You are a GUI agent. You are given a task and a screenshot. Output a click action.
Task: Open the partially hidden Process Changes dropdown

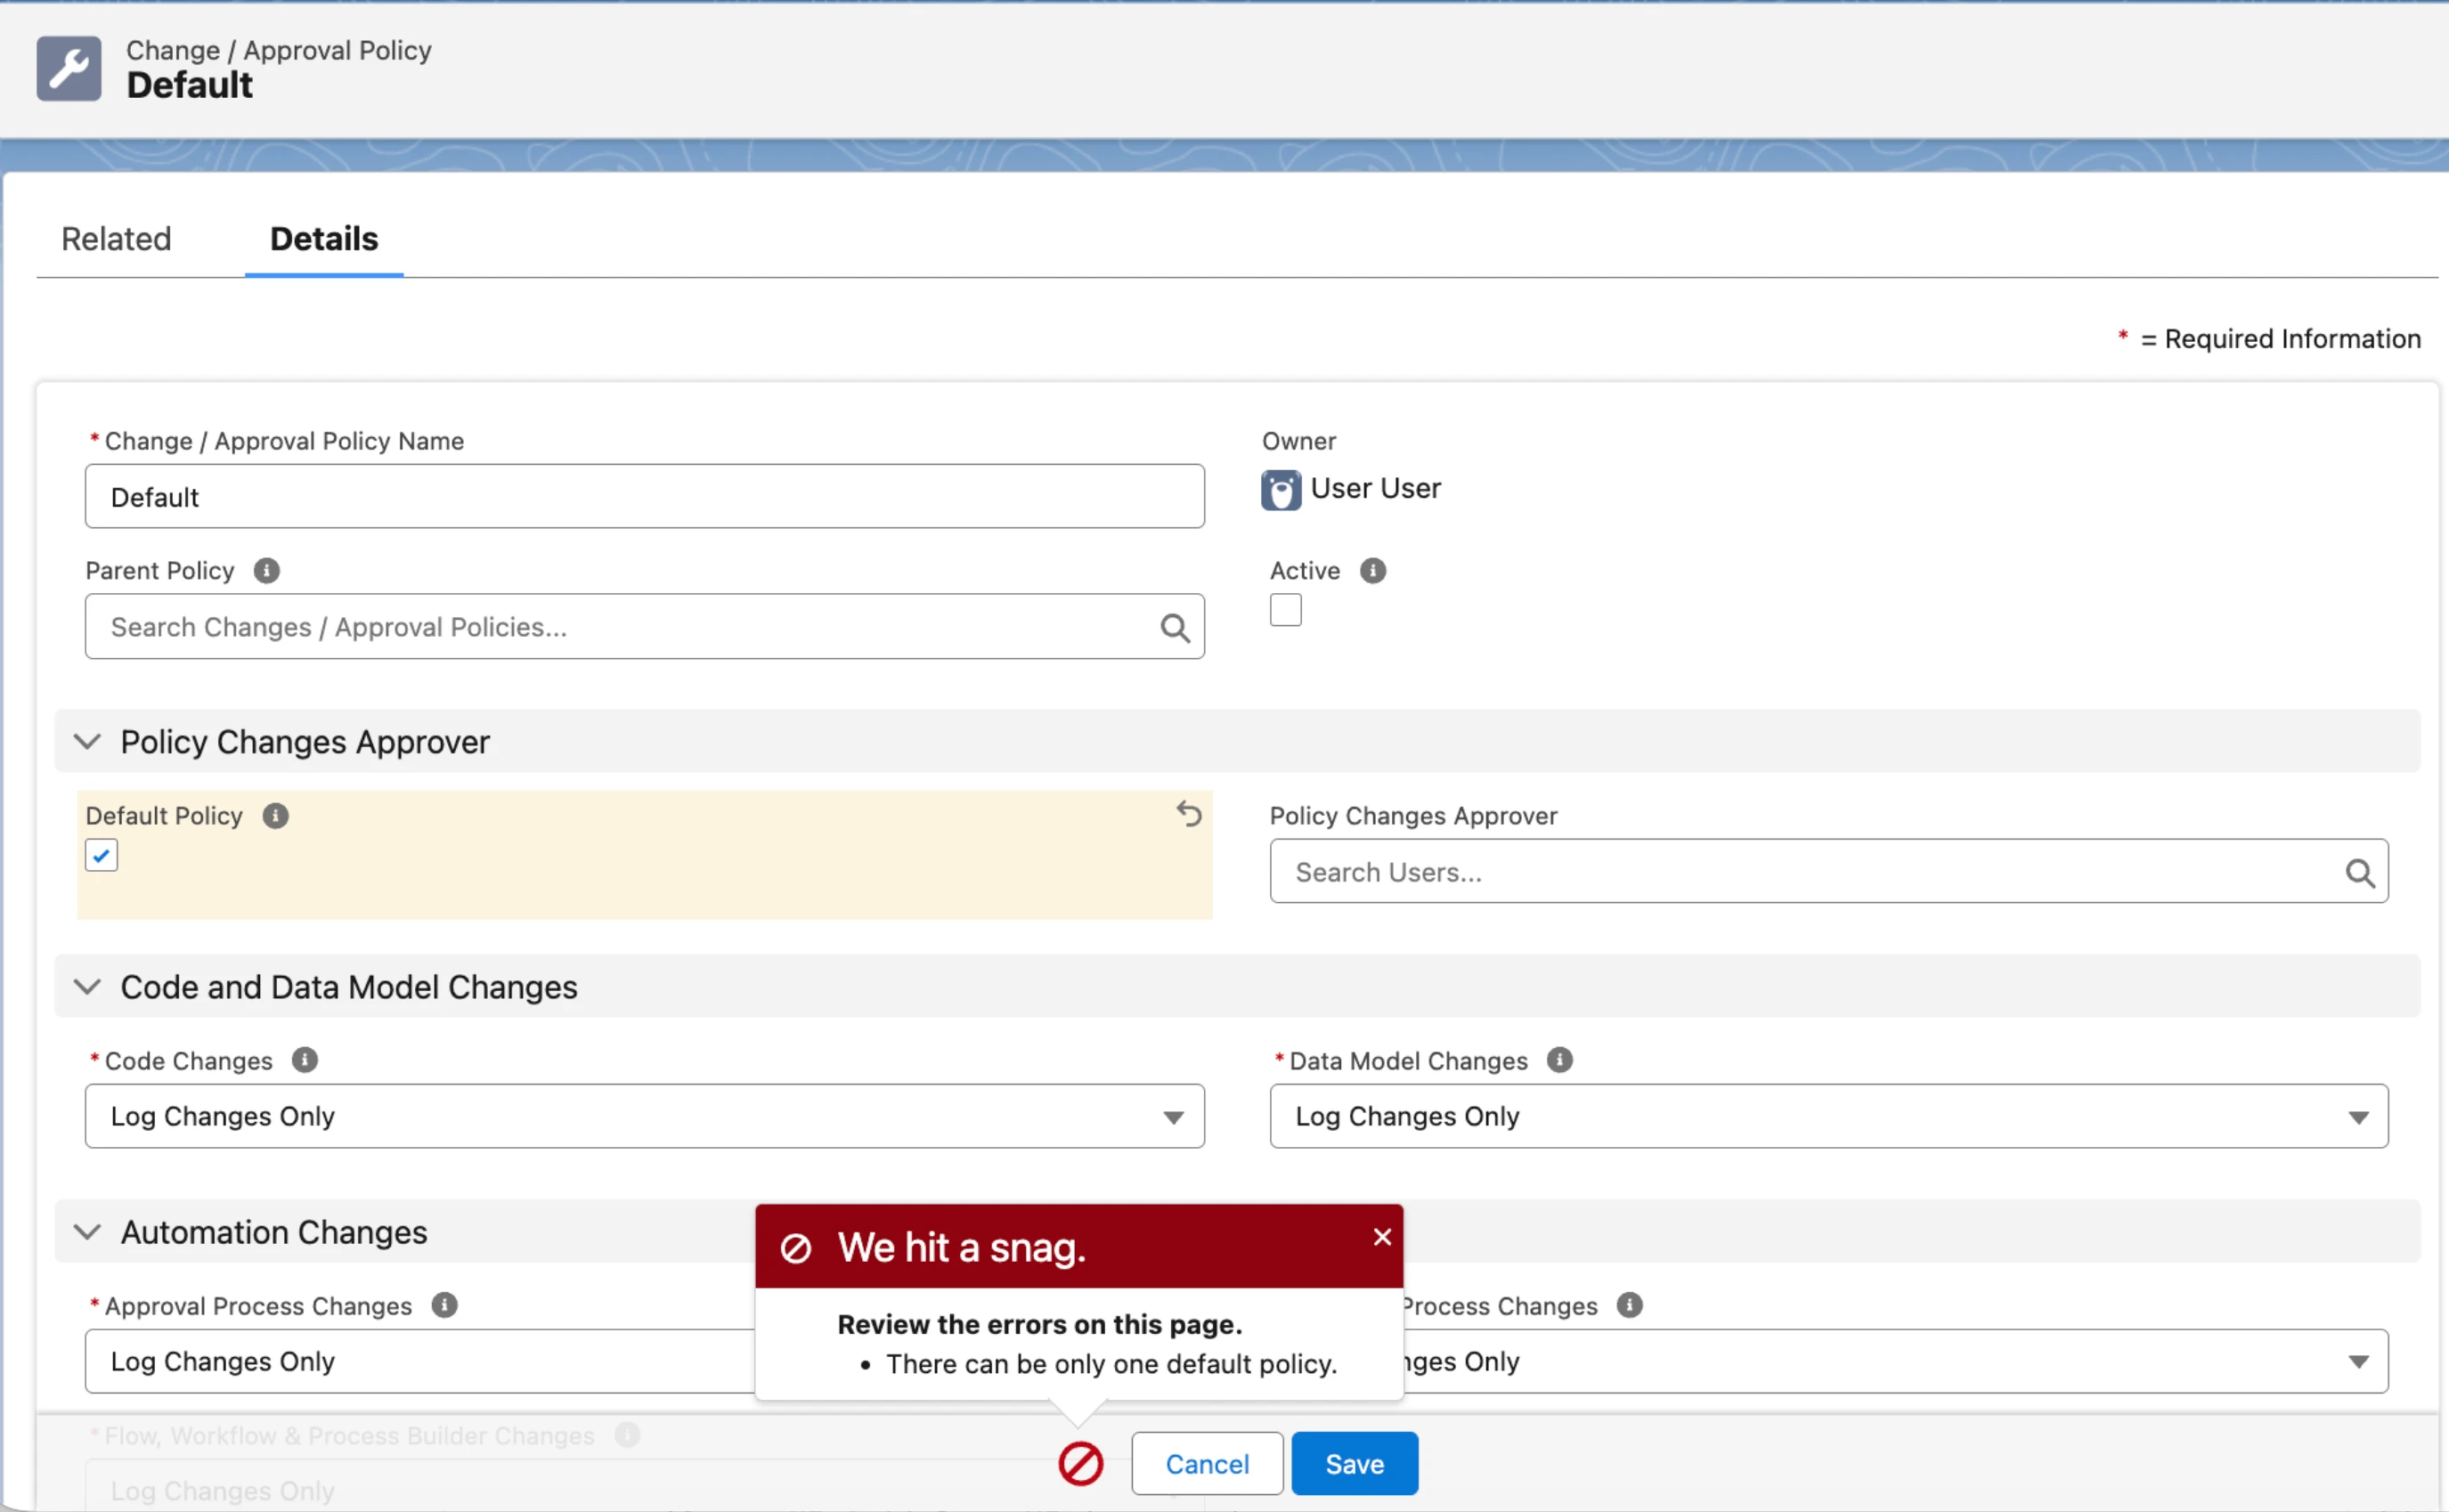click(x=1896, y=1362)
